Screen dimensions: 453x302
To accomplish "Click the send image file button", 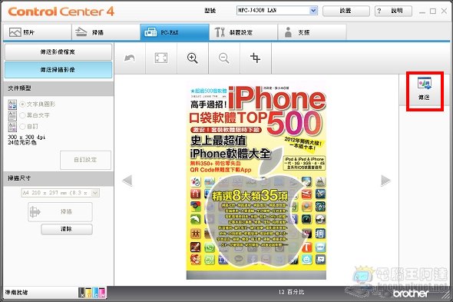I will (58, 52).
